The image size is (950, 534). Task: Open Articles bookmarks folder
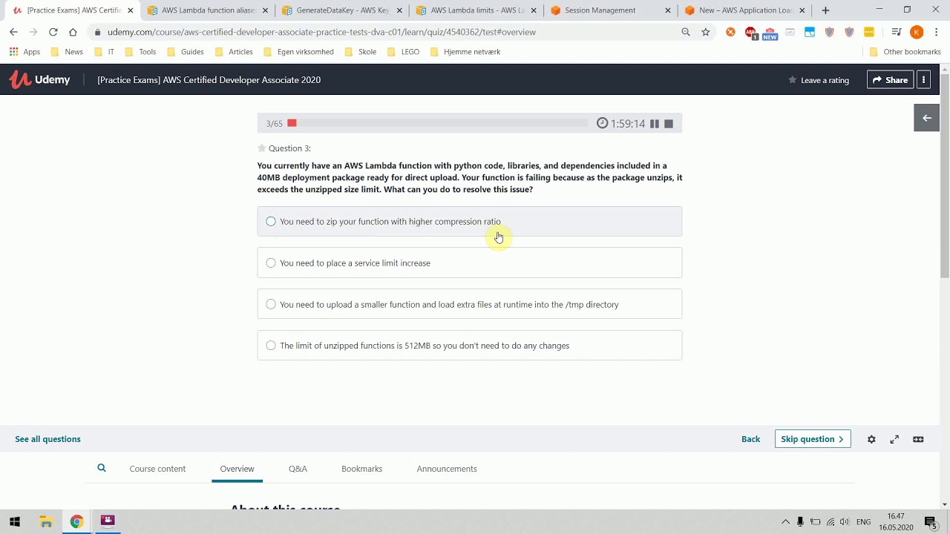pos(234,52)
